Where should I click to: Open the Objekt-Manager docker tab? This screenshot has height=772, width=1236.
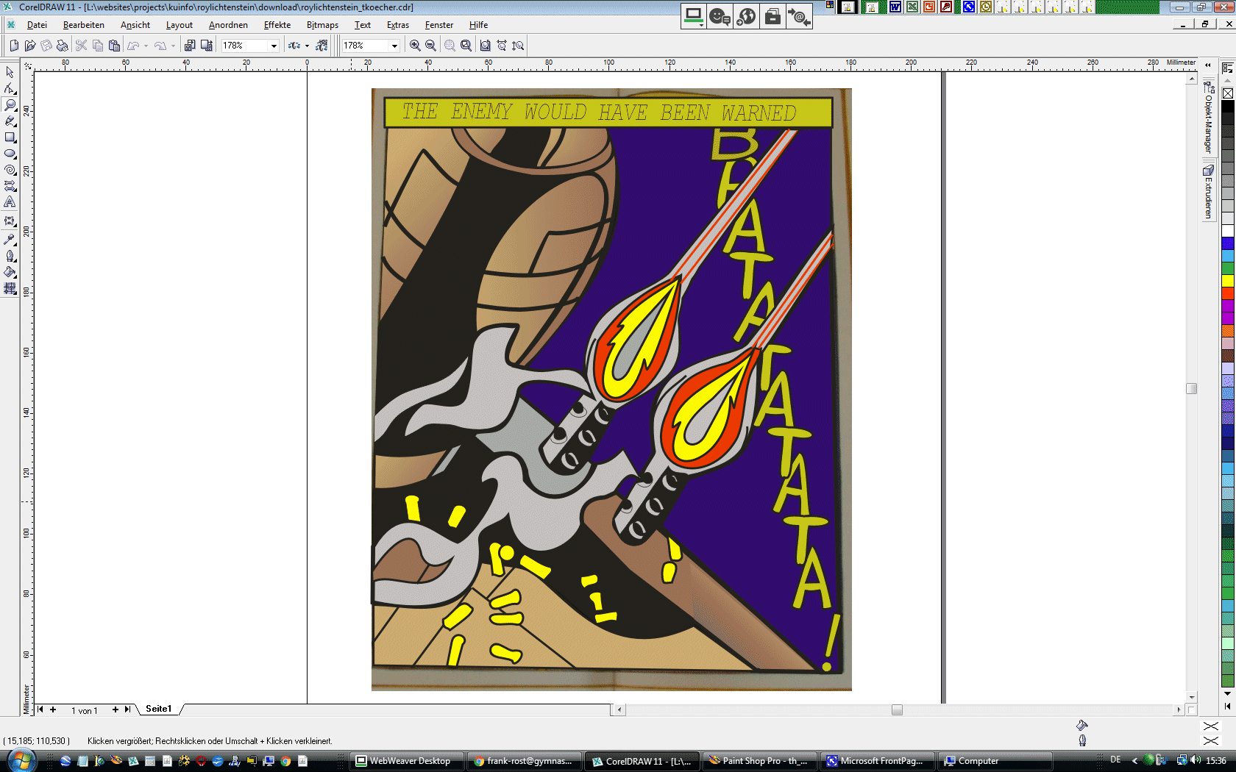click(1208, 118)
